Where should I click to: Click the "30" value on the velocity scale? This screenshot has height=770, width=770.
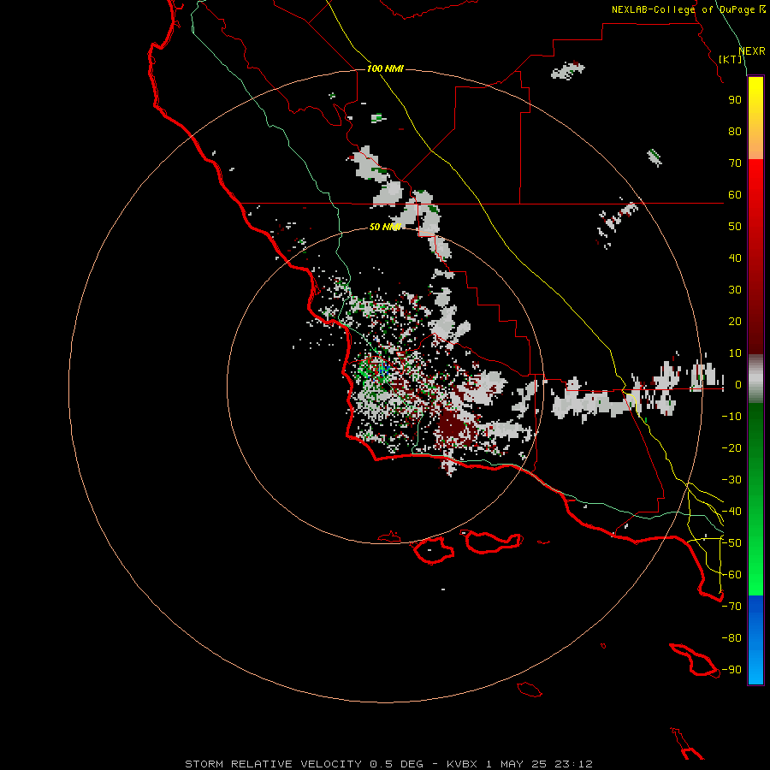click(735, 290)
